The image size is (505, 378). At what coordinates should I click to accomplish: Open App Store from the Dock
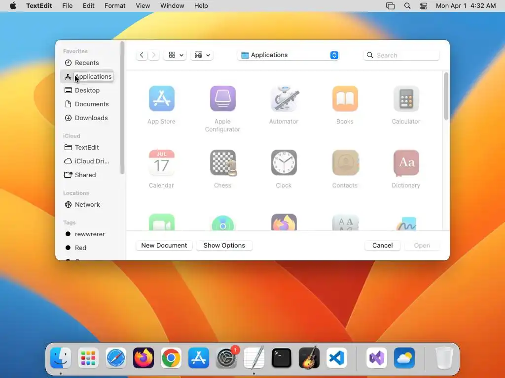pos(199,358)
